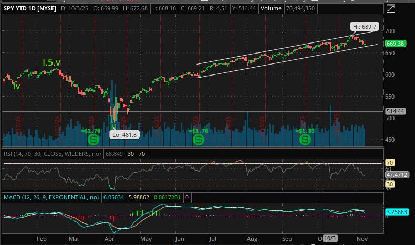This screenshot has width=415, height=245.
Task: Select the MACD 3.25663 value tag
Action: (x=397, y=212)
